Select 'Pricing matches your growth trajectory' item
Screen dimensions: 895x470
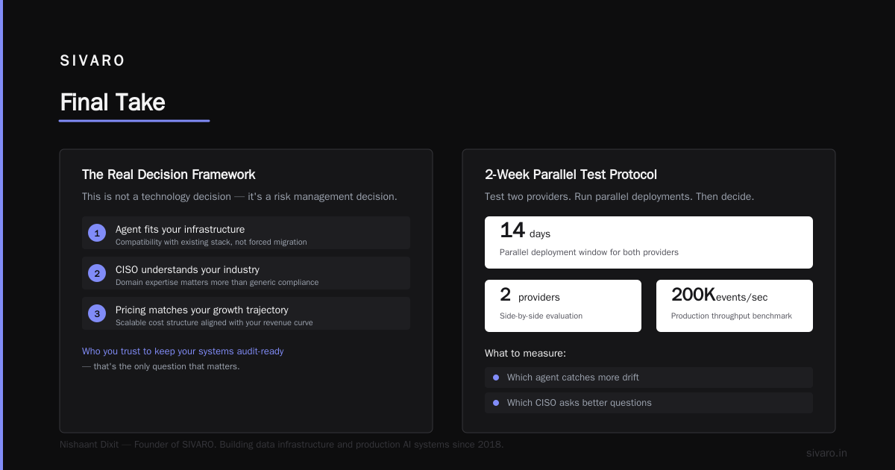(x=246, y=313)
